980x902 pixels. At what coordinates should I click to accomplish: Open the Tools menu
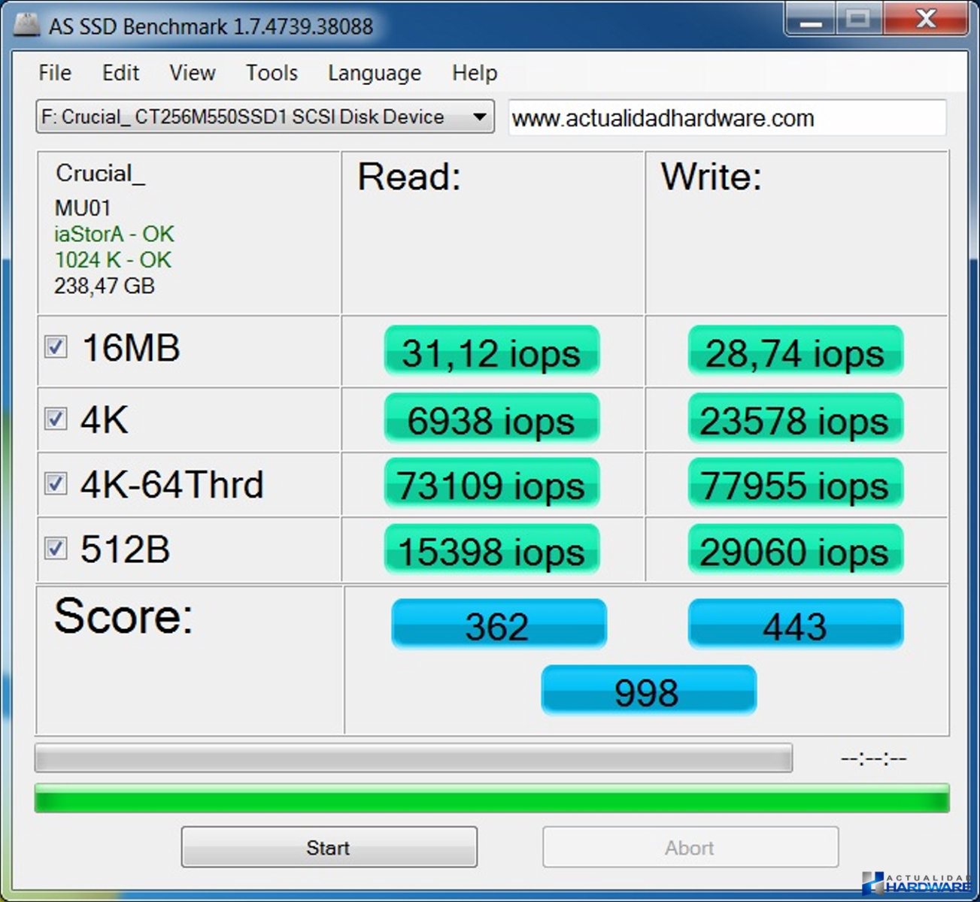pos(272,73)
